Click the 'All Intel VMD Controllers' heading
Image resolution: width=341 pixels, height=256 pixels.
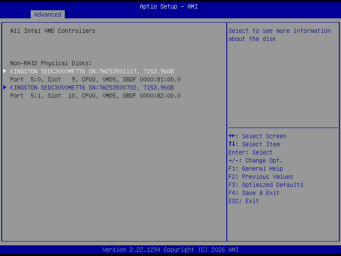[x=53, y=31]
